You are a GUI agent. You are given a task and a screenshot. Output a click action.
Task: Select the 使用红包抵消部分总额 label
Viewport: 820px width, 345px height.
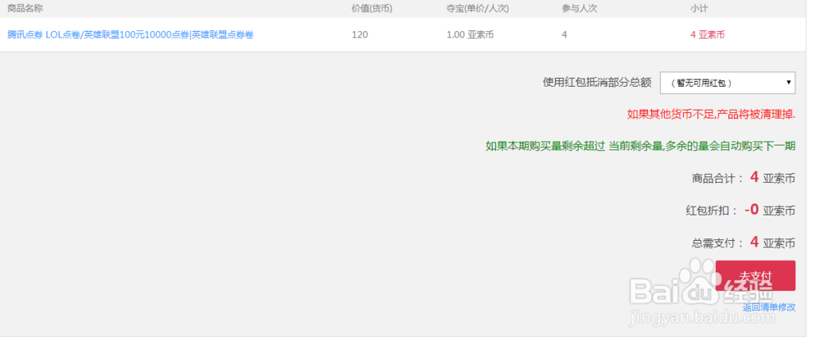pos(597,83)
